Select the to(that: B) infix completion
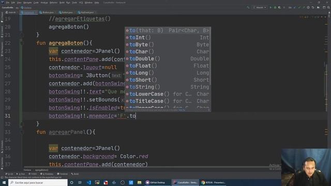The height and width of the screenshot is (186, 331). coord(168,30)
